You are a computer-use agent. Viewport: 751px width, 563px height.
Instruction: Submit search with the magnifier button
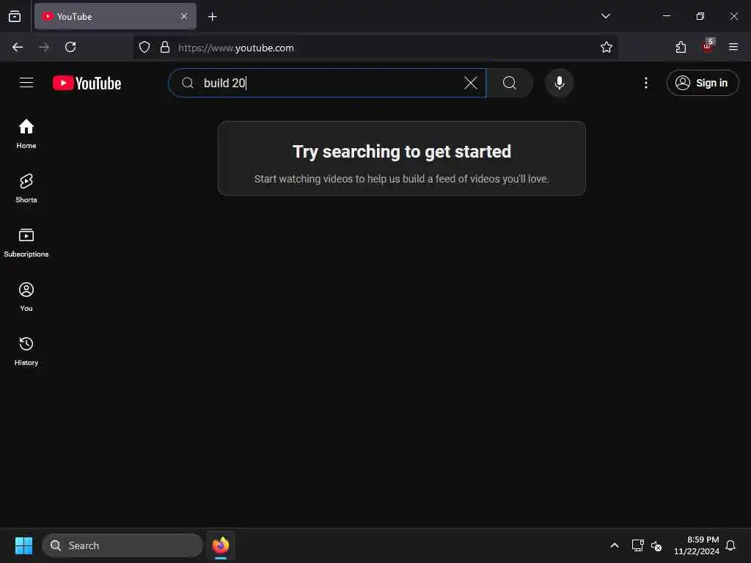pos(510,83)
